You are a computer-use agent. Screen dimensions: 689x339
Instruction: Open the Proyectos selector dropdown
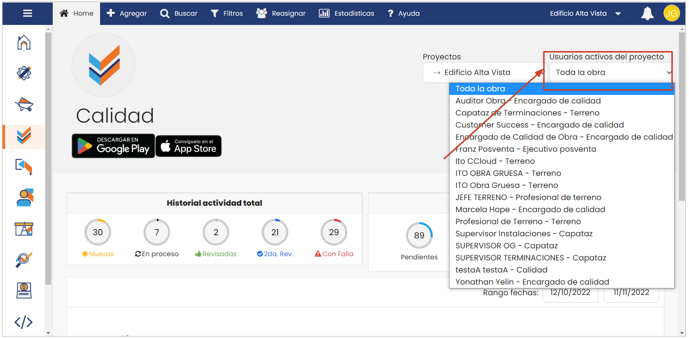pos(485,73)
